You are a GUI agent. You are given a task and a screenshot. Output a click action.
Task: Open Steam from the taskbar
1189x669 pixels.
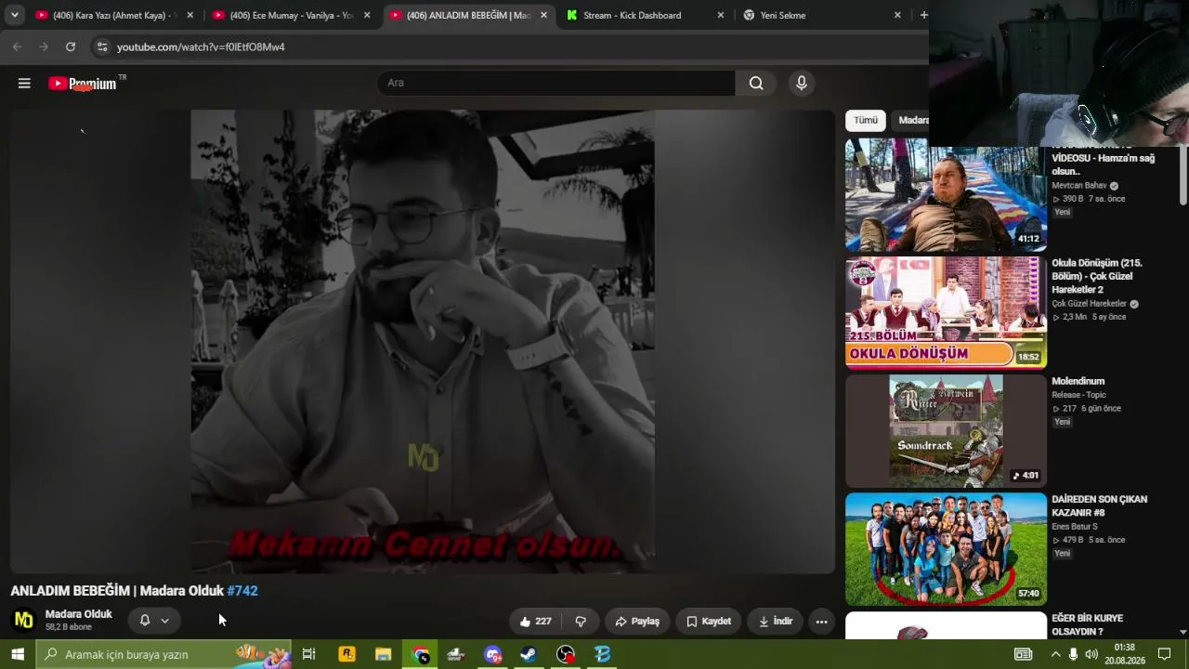click(x=528, y=654)
